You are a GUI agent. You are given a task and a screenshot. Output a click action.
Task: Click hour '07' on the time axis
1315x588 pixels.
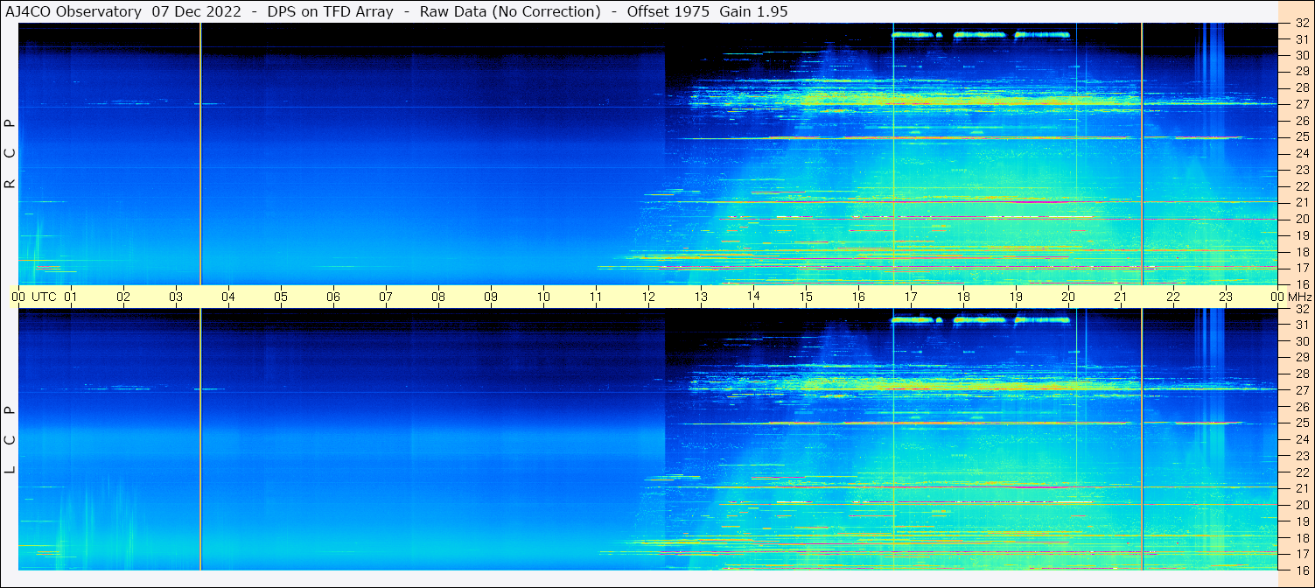386,297
